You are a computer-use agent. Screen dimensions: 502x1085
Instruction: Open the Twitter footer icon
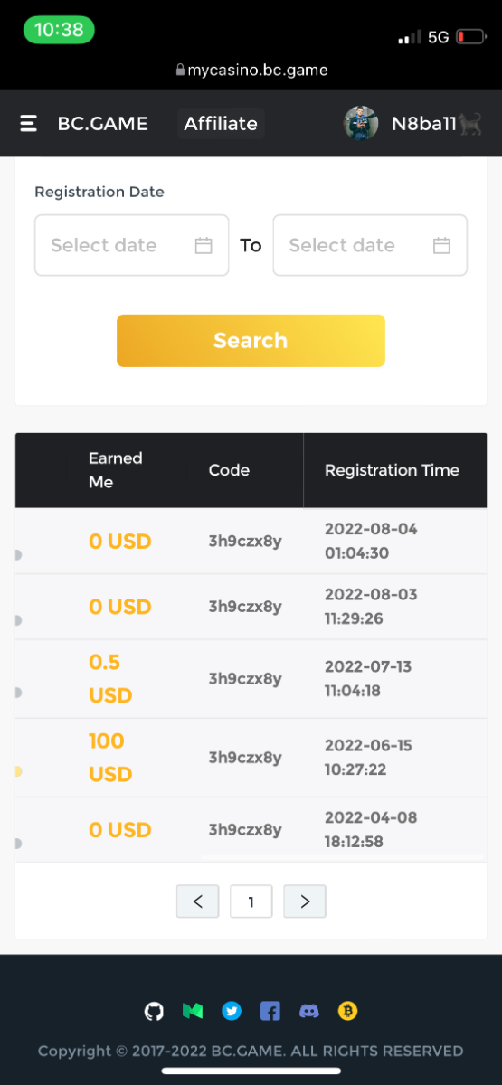pyautogui.click(x=232, y=1011)
